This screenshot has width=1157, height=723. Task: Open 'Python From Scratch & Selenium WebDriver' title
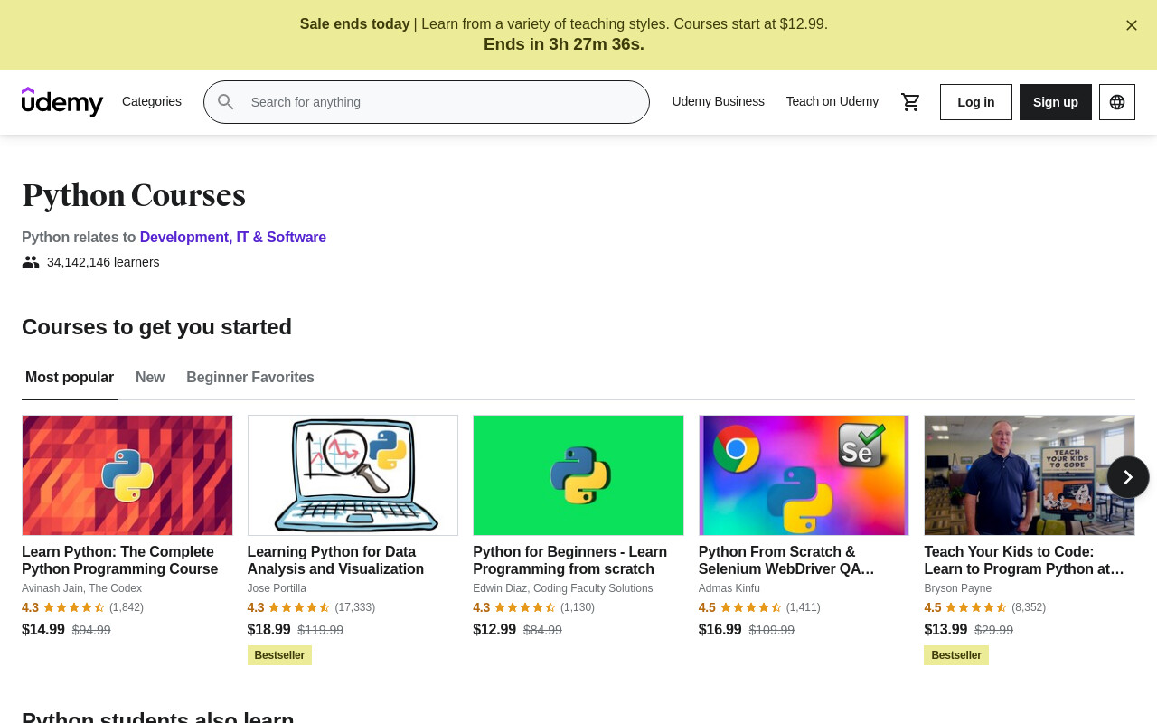[x=786, y=560]
